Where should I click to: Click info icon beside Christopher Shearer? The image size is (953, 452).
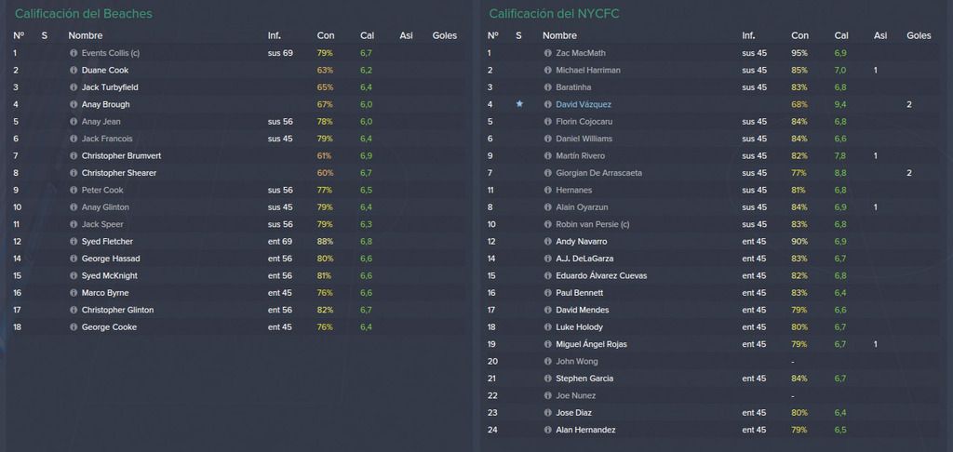tap(74, 173)
